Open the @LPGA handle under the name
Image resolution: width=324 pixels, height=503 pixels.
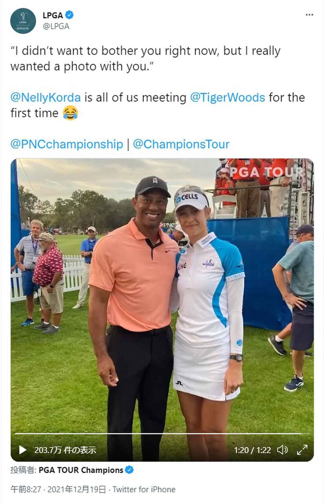[x=56, y=26]
